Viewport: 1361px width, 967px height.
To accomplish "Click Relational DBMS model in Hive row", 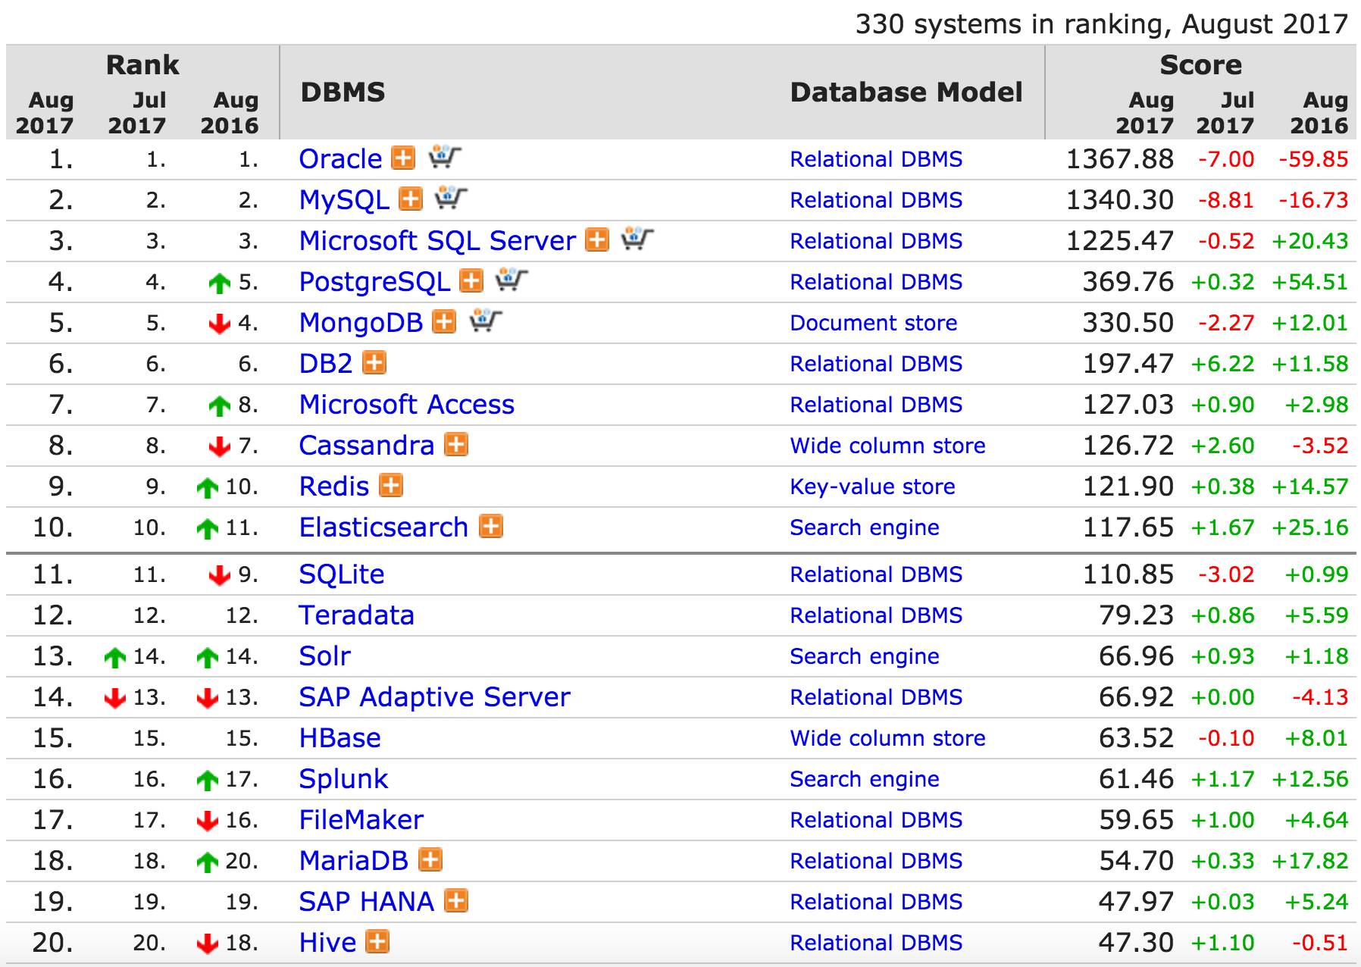I will pos(876,943).
